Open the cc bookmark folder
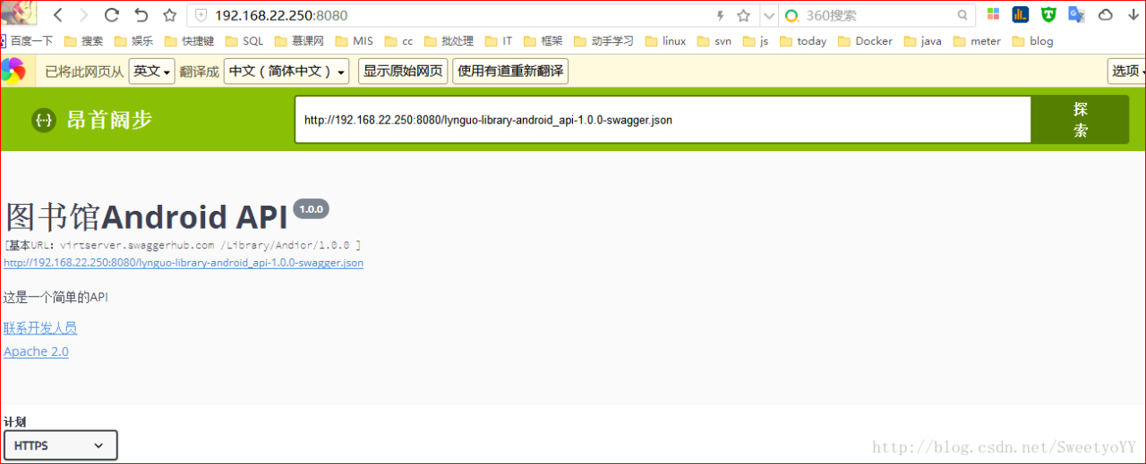 [398, 41]
